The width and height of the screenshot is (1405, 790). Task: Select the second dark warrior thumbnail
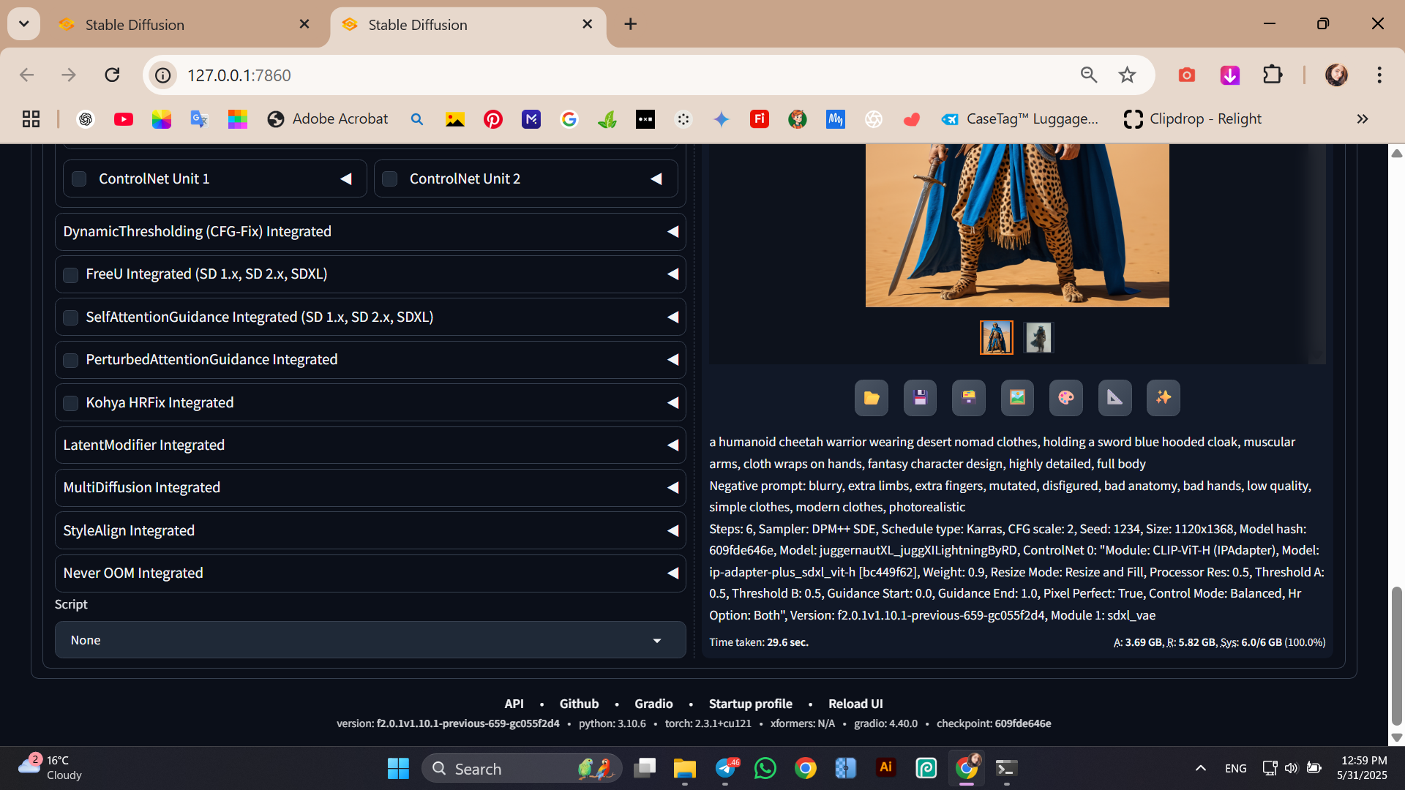(x=1038, y=338)
